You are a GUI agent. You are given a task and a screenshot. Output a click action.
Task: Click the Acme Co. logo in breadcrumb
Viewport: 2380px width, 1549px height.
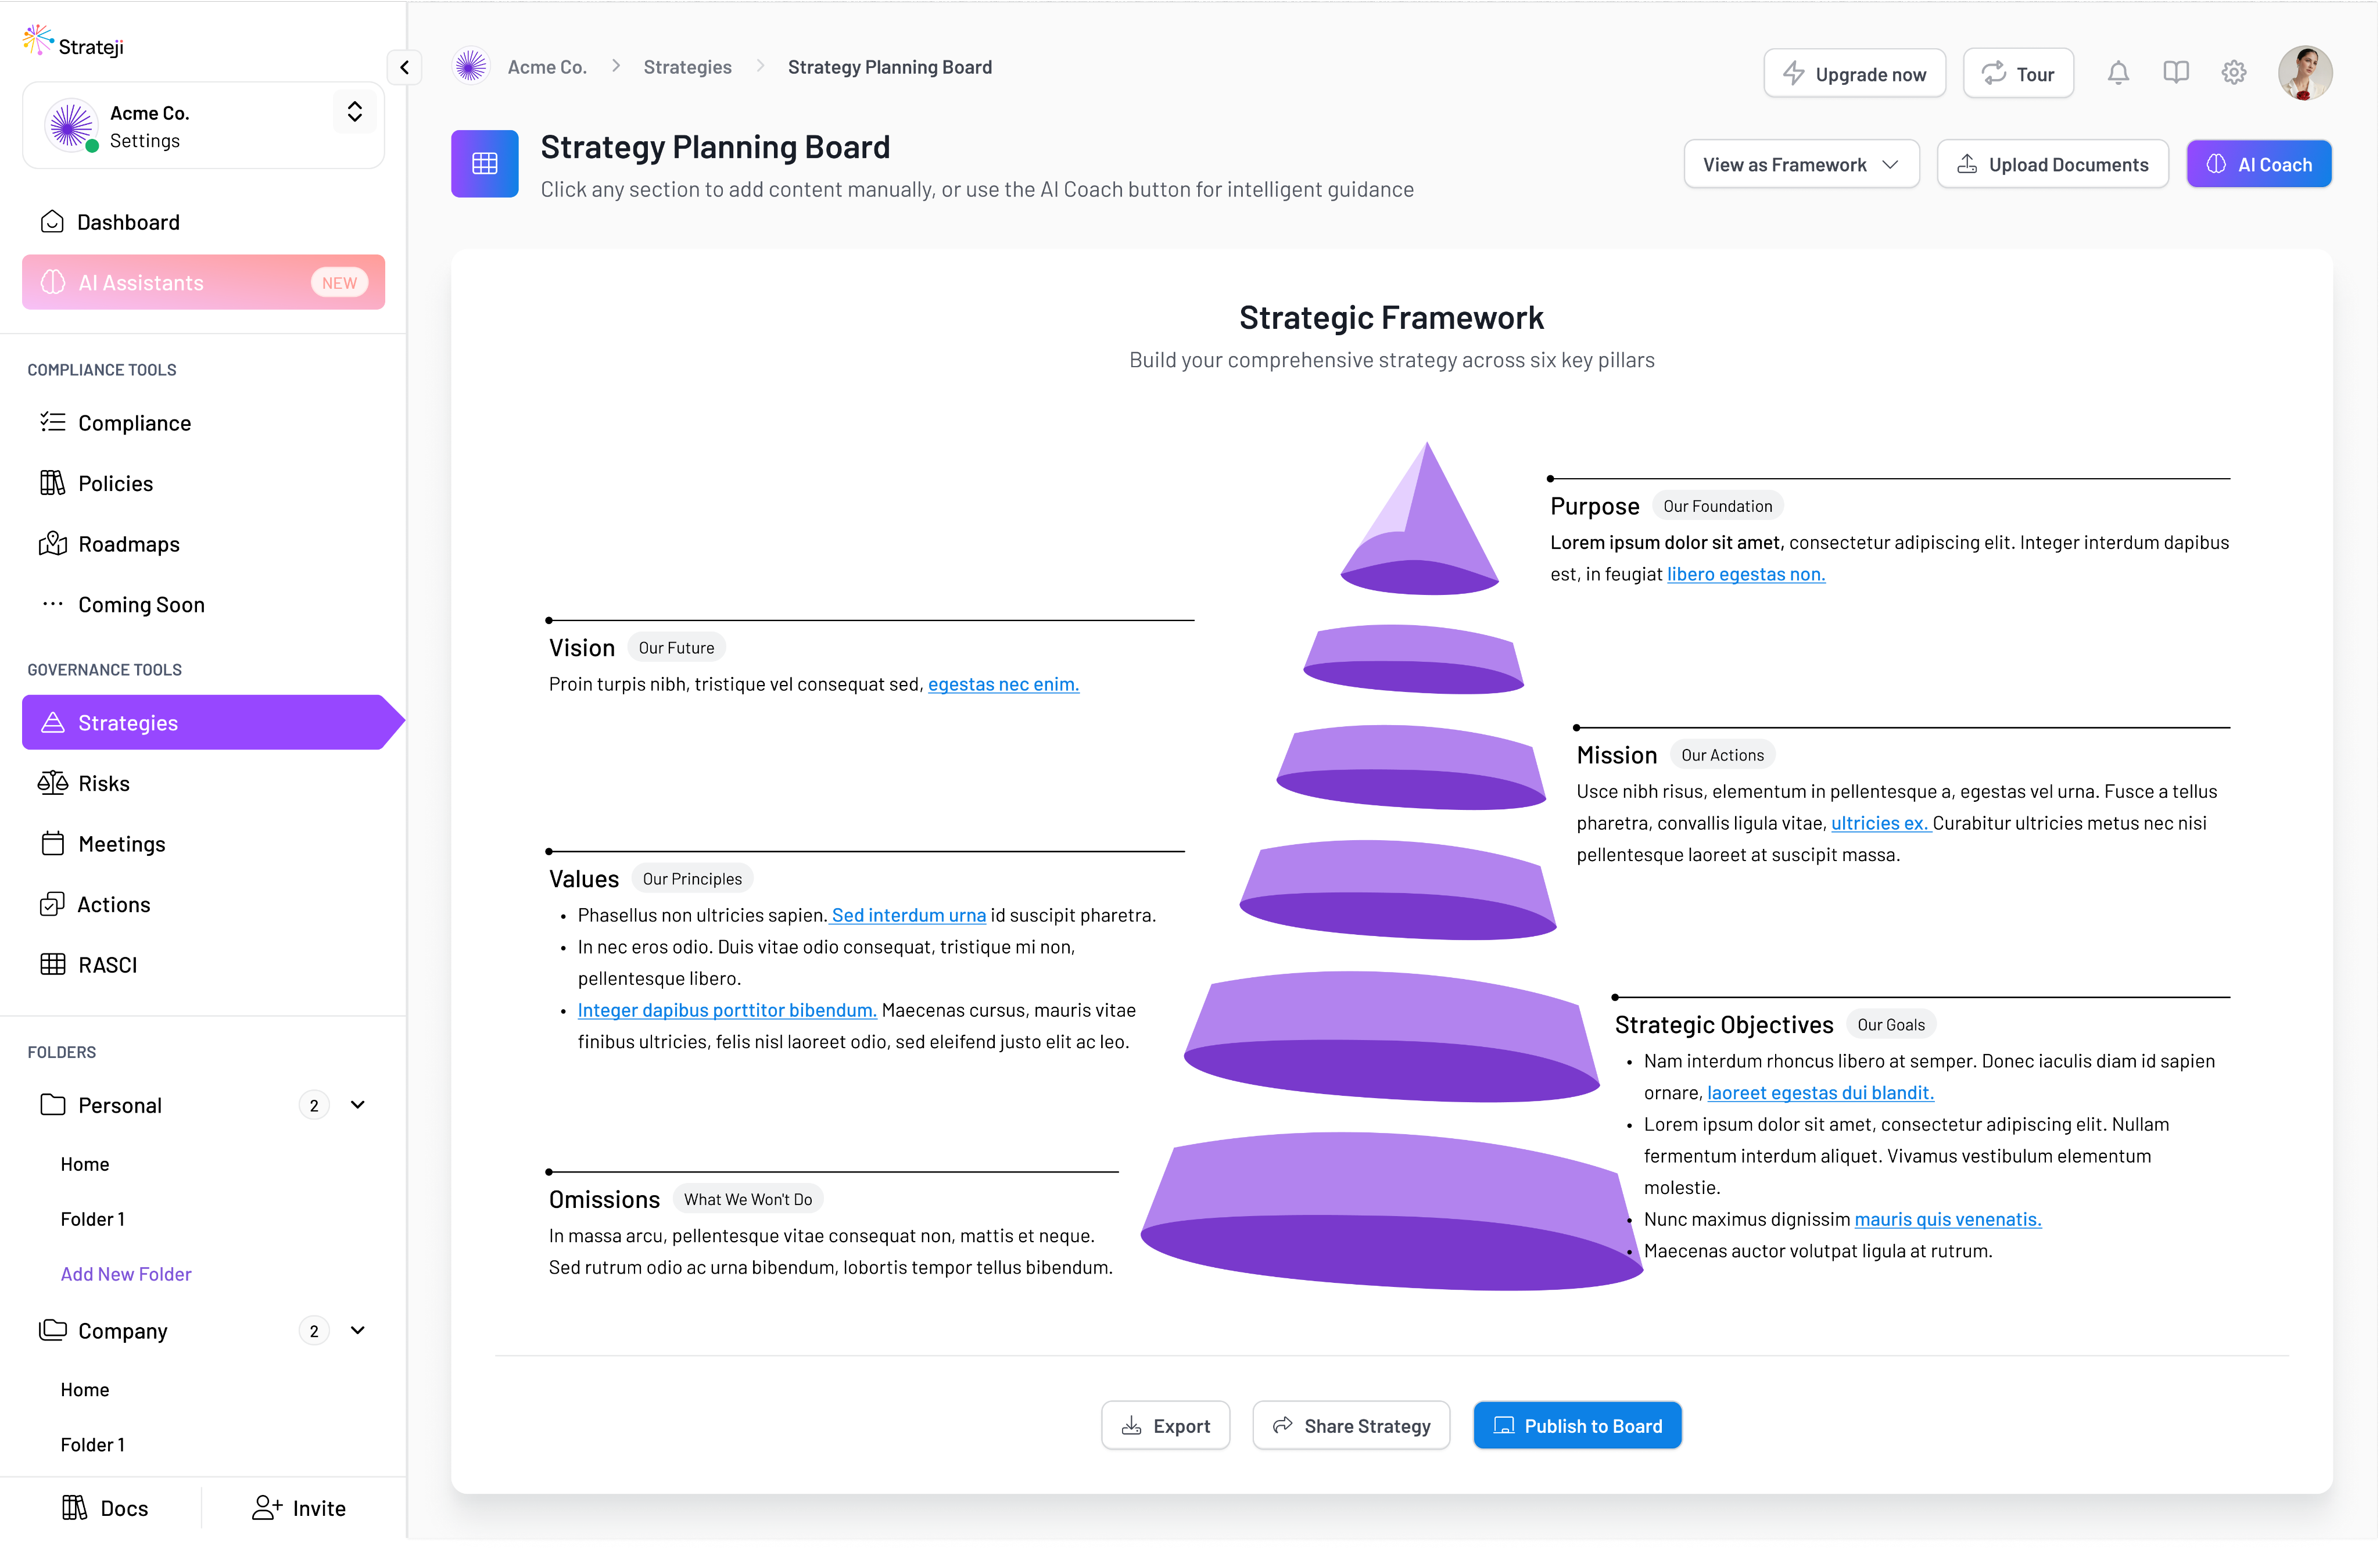coord(471,67)
